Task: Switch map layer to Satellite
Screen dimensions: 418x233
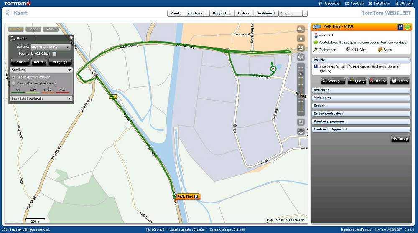Action: click(x=51, y=29)
